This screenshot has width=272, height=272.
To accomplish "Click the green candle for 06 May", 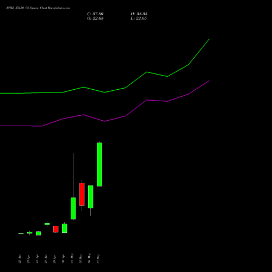I will click(91, 197).
